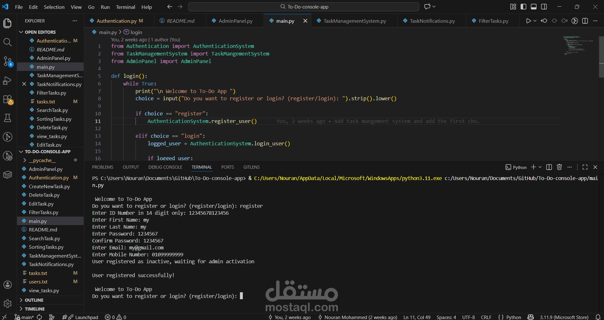
Task: Toggle the primary side bar visibility
Action: [x=523, y=7]
